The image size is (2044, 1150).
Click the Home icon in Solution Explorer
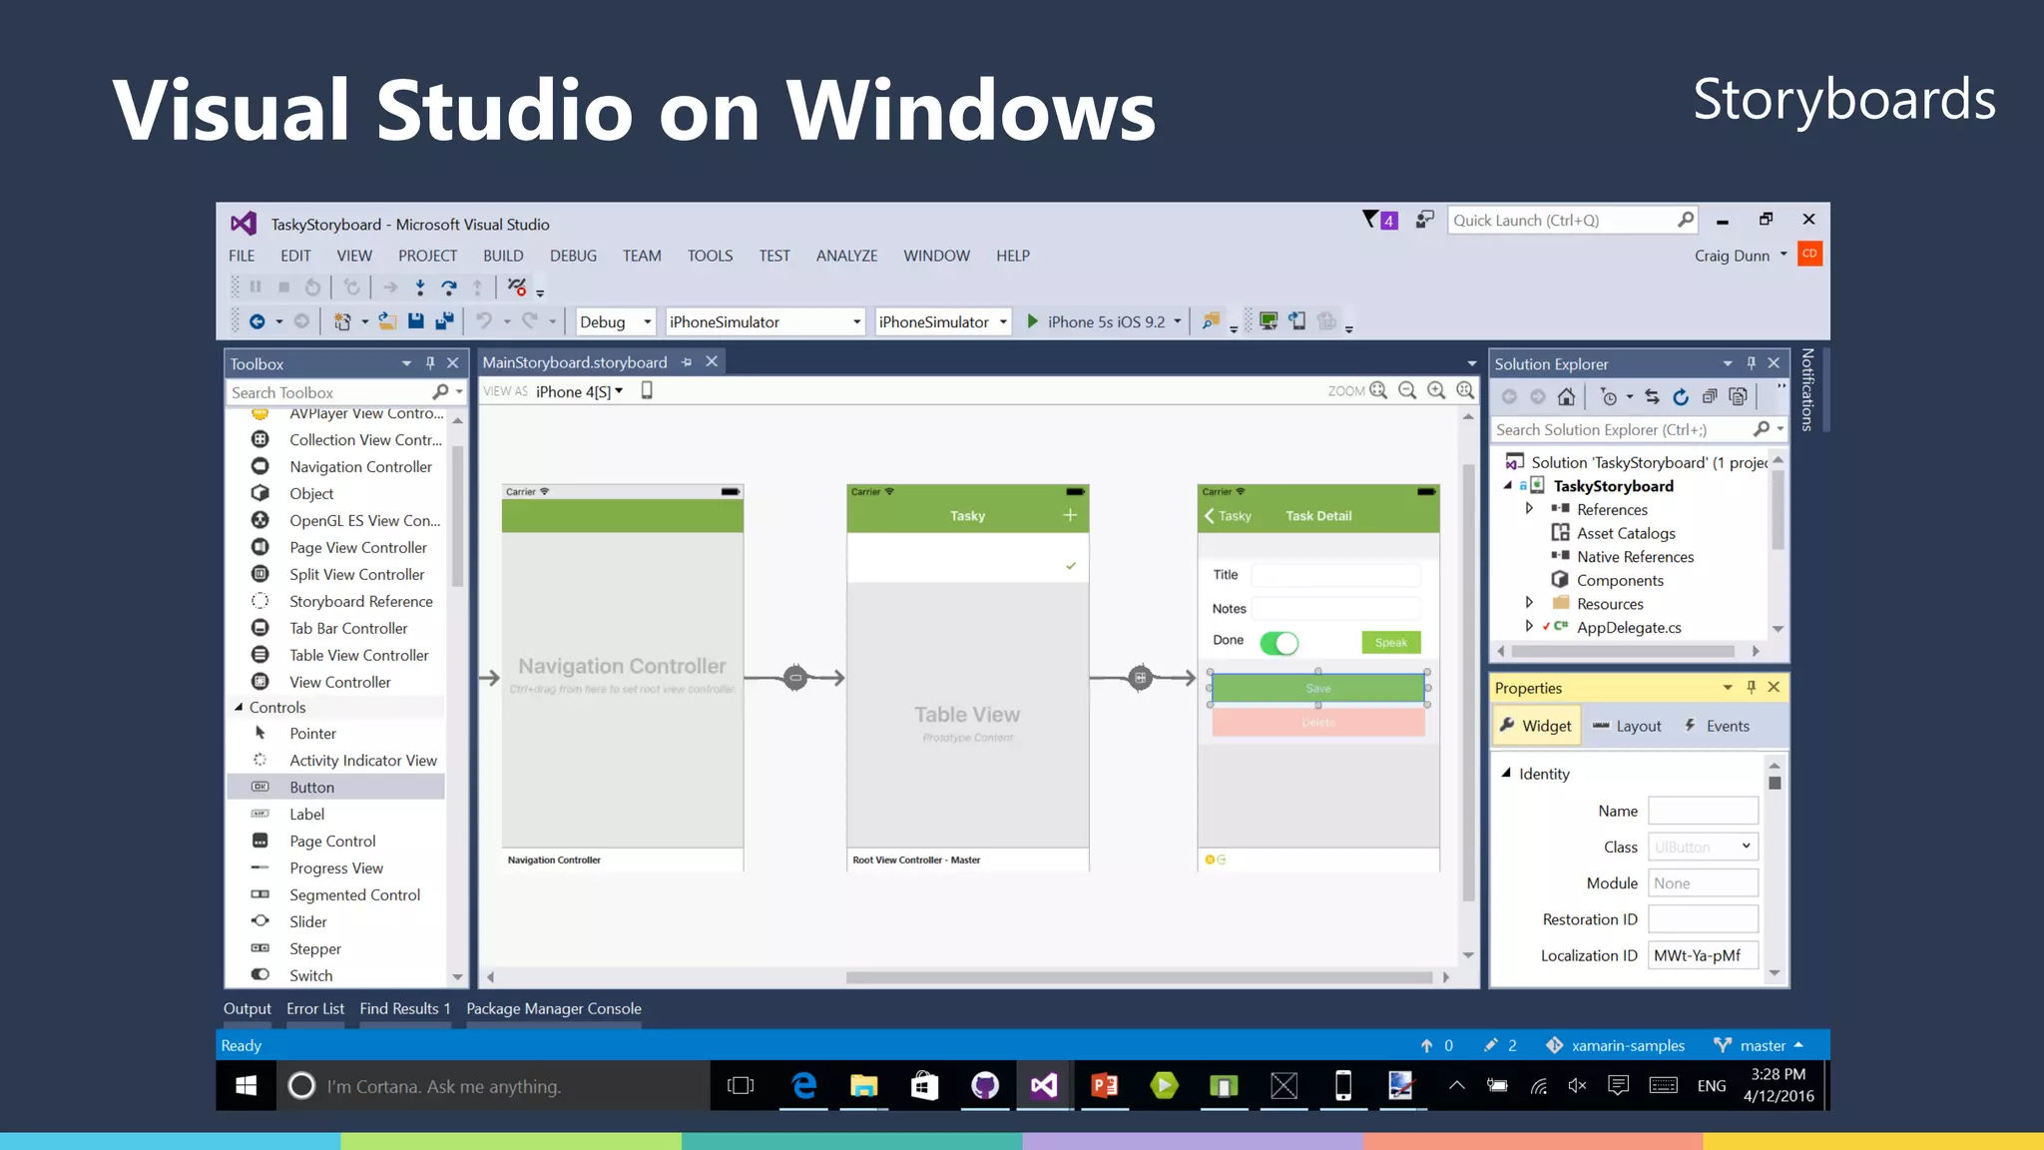1566,397
